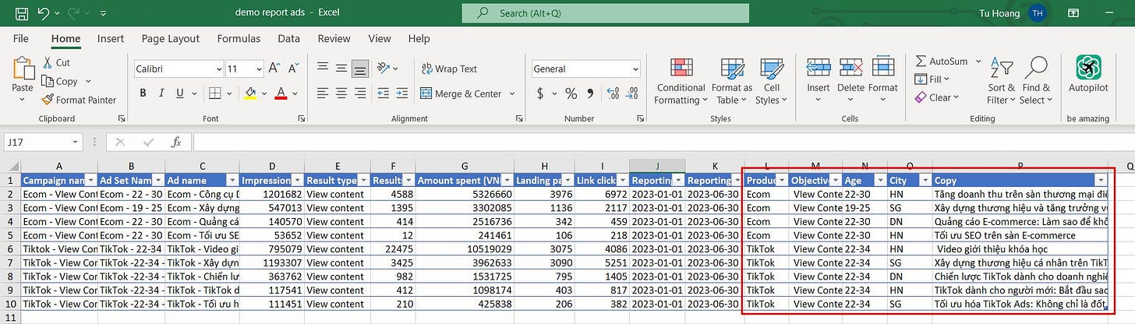Click Merge & Center button
This screenshot has height=324, width=1135.
[x=461, y=93]
